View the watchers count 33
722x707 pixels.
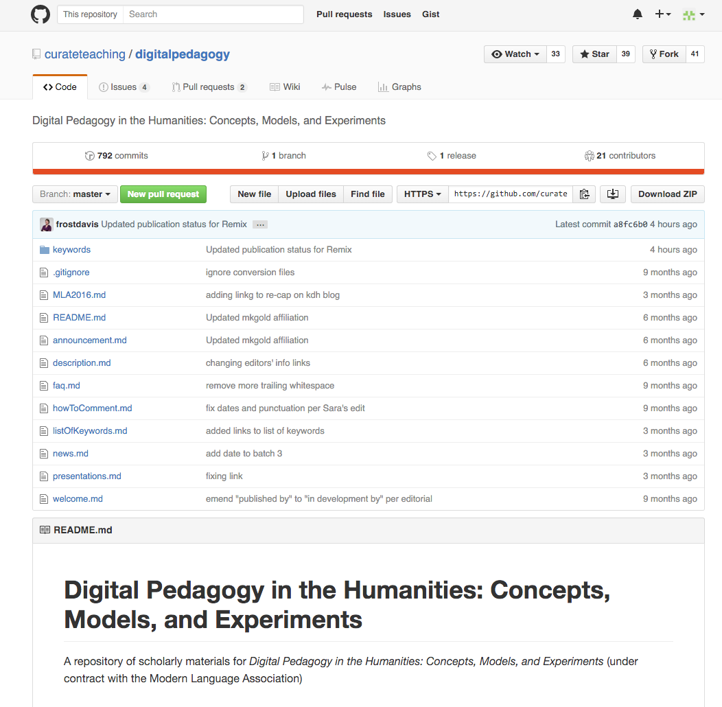556,54
